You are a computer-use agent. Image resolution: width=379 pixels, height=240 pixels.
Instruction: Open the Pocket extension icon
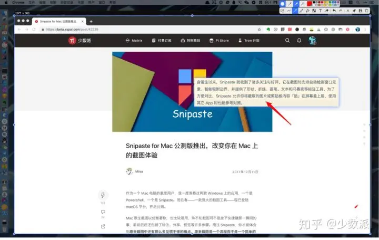275,30
